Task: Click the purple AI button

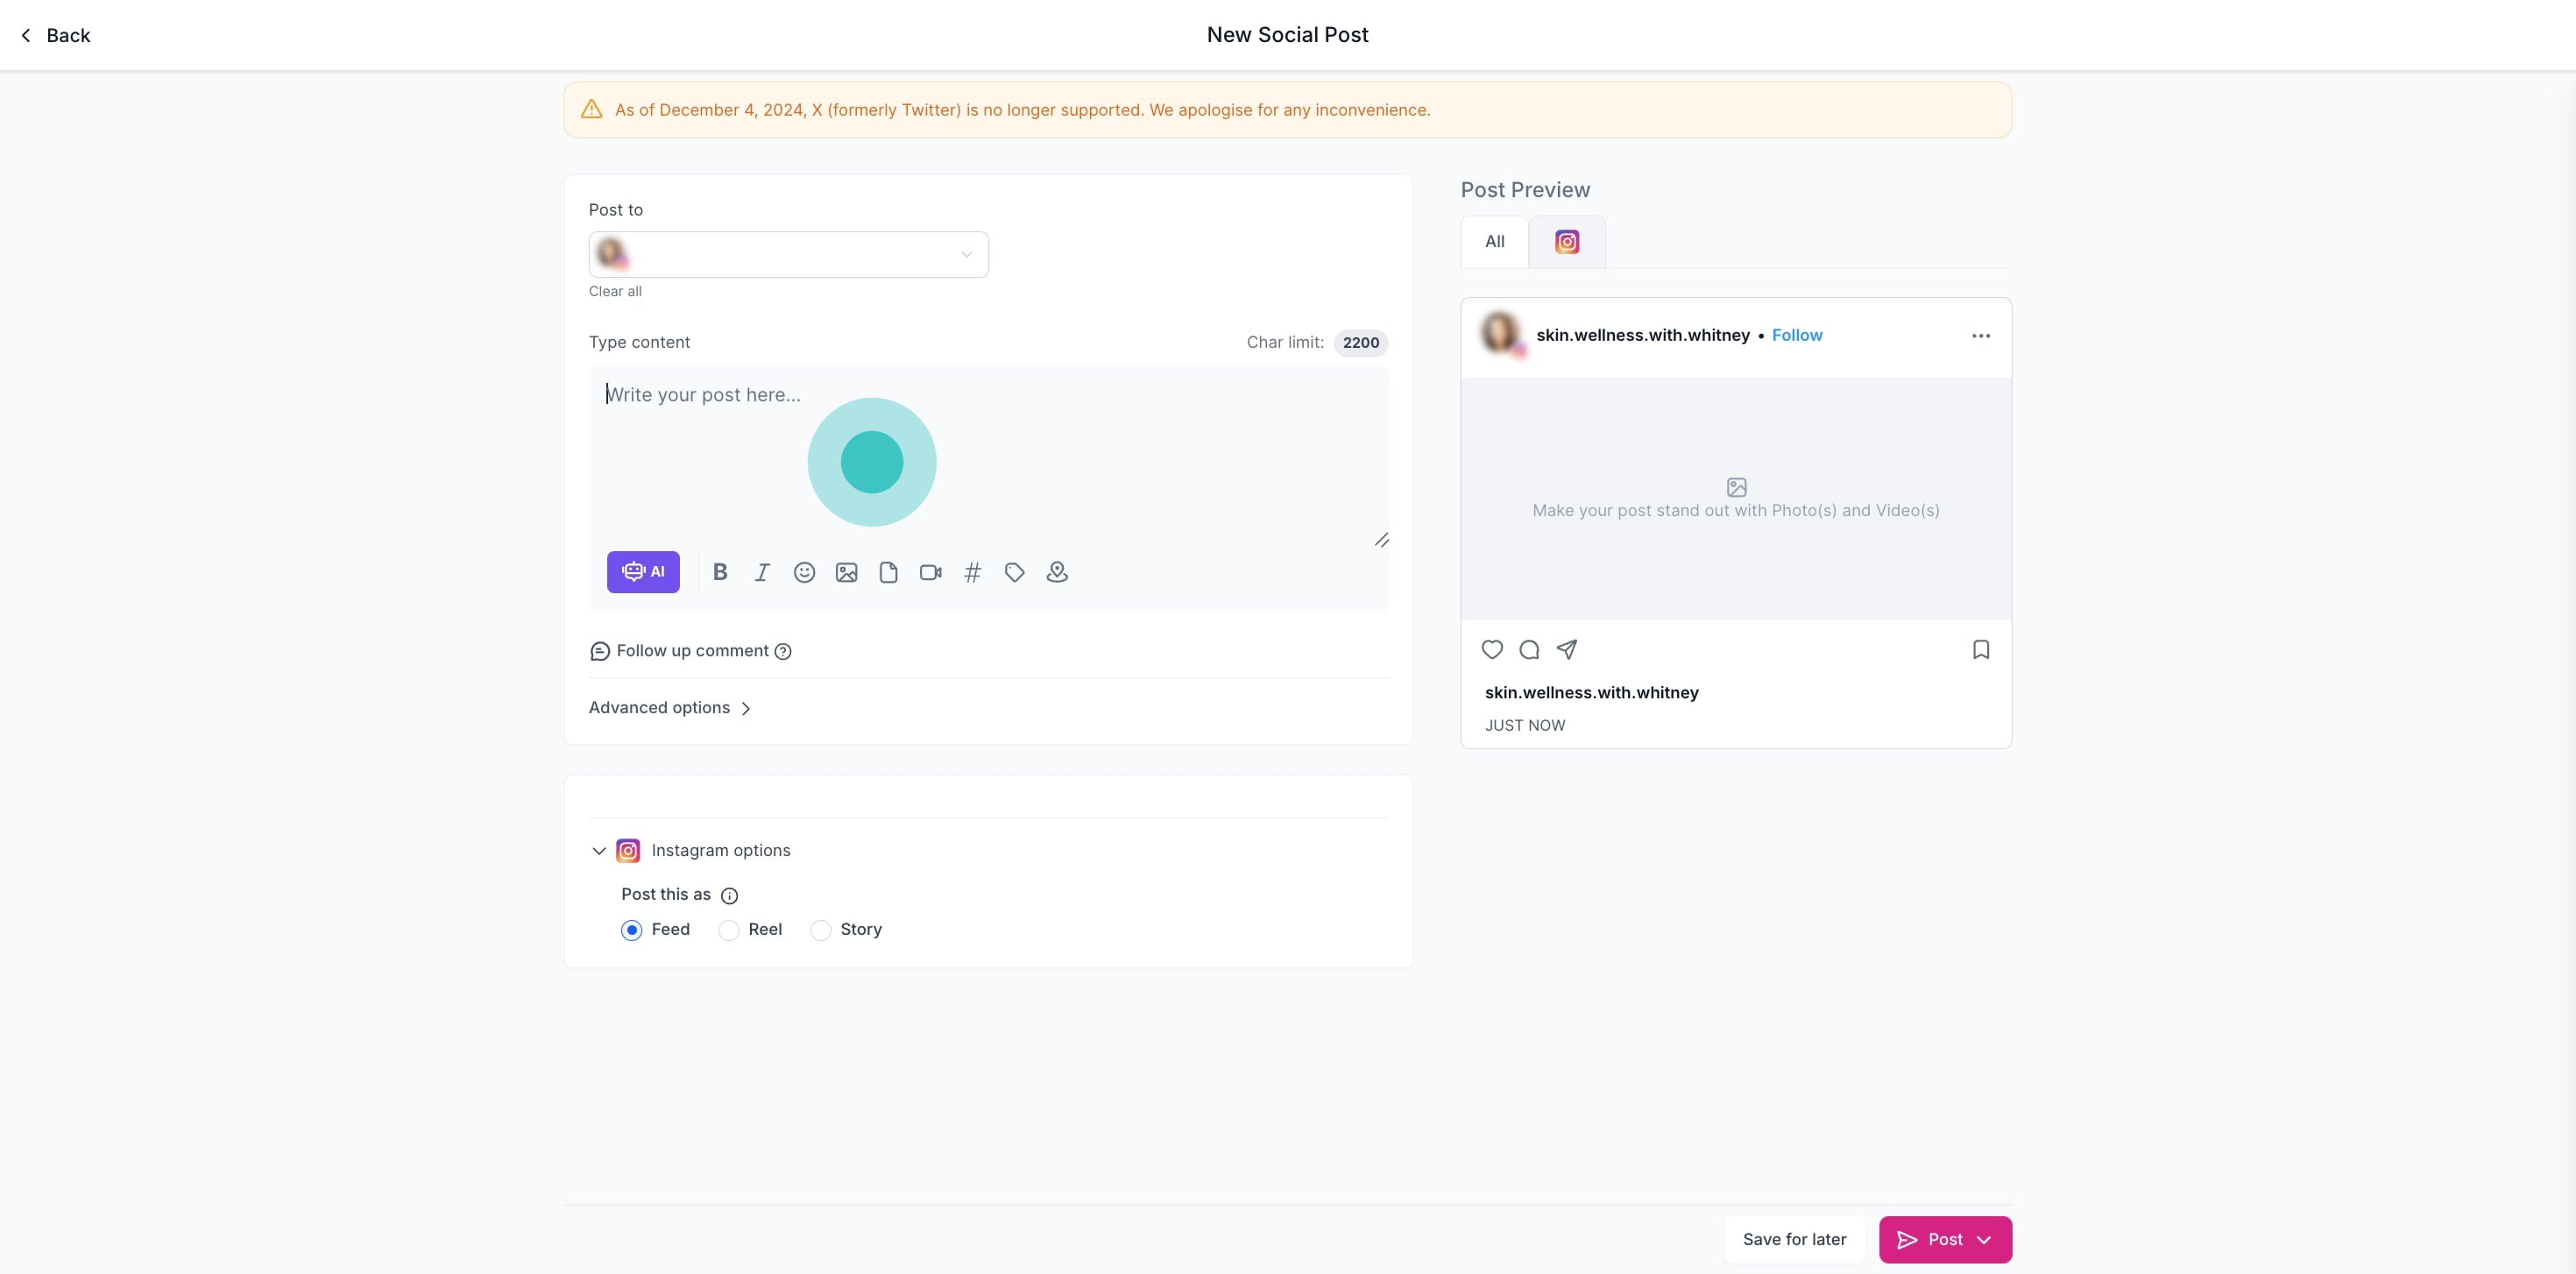Action: click(643, 572)
